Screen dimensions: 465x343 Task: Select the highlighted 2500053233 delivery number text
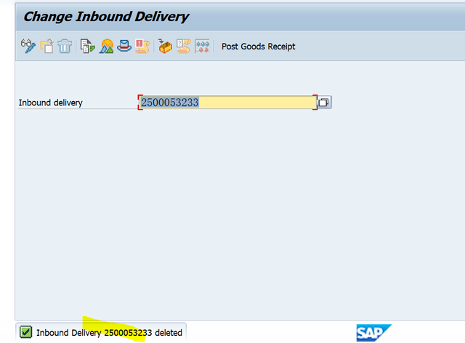(169, 102)
